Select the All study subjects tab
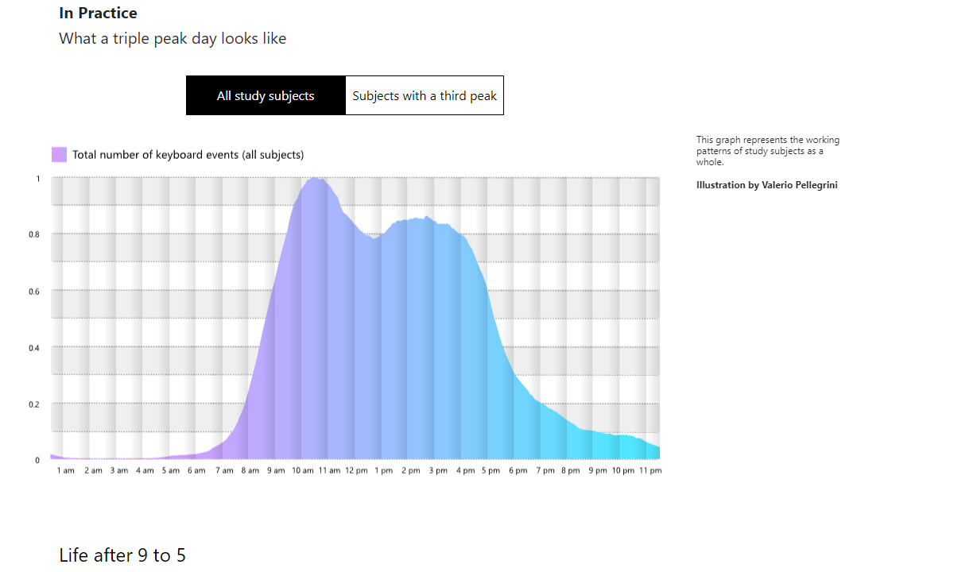Image resolution: width=954 pixels, height=572 pixels. coord(266,95)
